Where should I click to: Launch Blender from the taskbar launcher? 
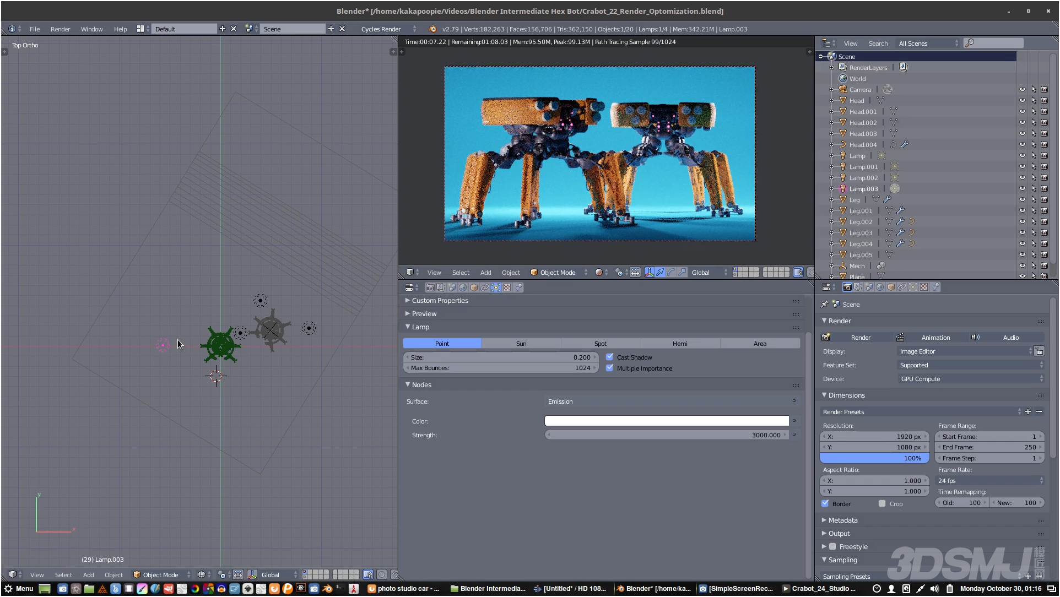pos(327,589)
